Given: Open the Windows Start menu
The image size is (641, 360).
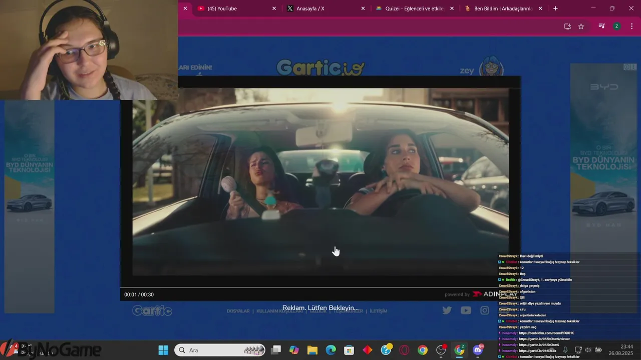Looking at the screenshot, I should click(163, 350).
